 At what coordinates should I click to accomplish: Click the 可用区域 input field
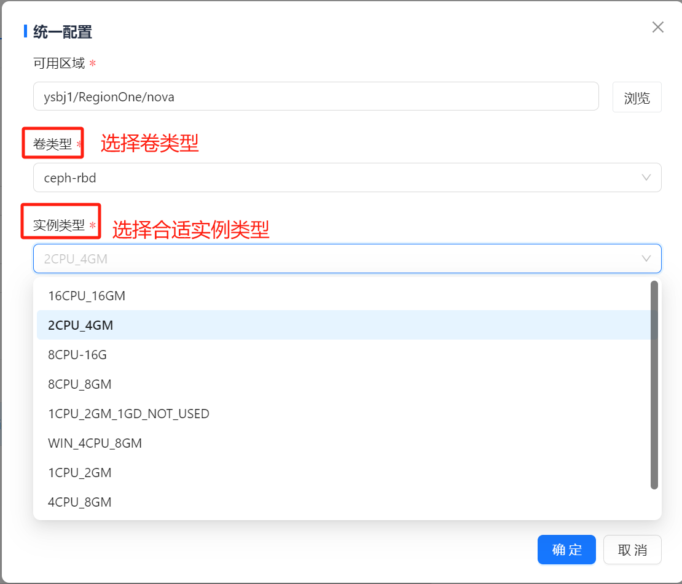(x=316, y=96)
